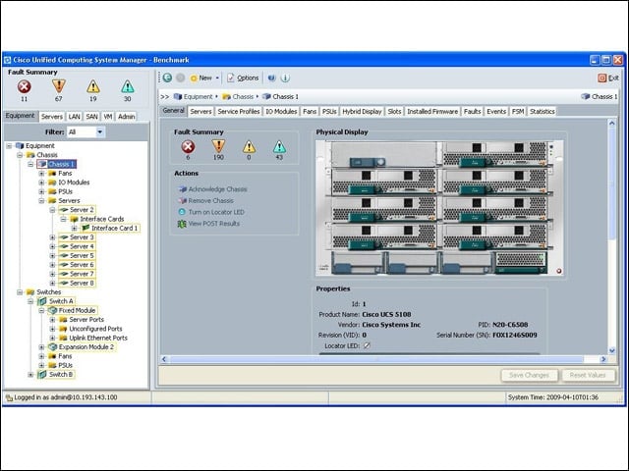Open the Statistics tab
This screenshot has height=471, width=629.
click(x=542, y=111)
